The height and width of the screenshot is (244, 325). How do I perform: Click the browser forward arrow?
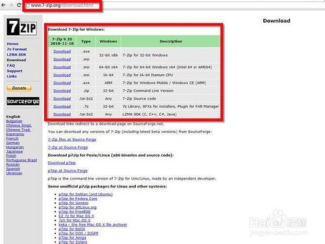(11, 5)
